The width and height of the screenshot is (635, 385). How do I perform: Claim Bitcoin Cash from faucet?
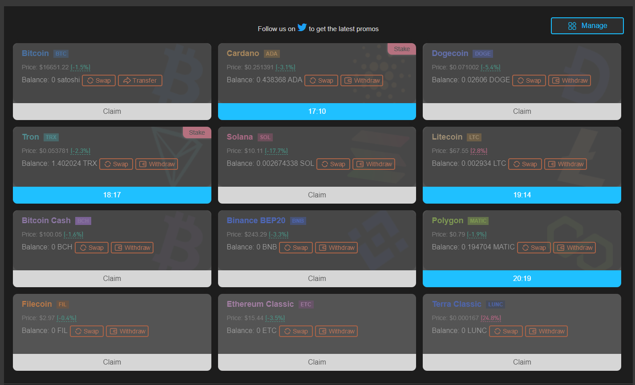click(x=112, y=279)
